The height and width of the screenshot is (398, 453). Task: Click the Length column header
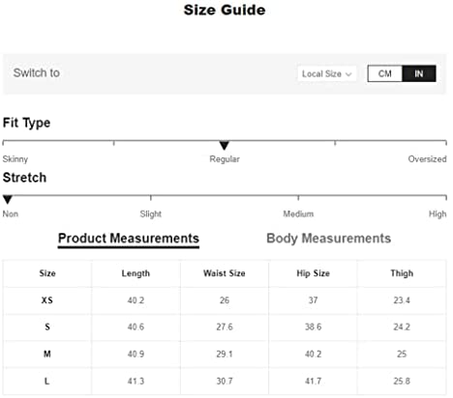[x=136, y=273]
